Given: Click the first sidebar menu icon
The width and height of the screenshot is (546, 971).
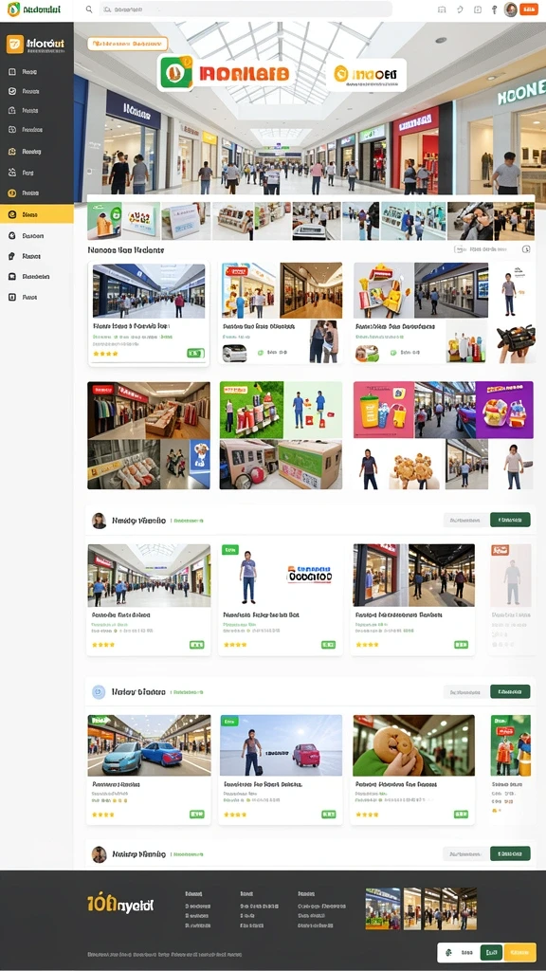Looking at the screenshot, I should [11, 72].
